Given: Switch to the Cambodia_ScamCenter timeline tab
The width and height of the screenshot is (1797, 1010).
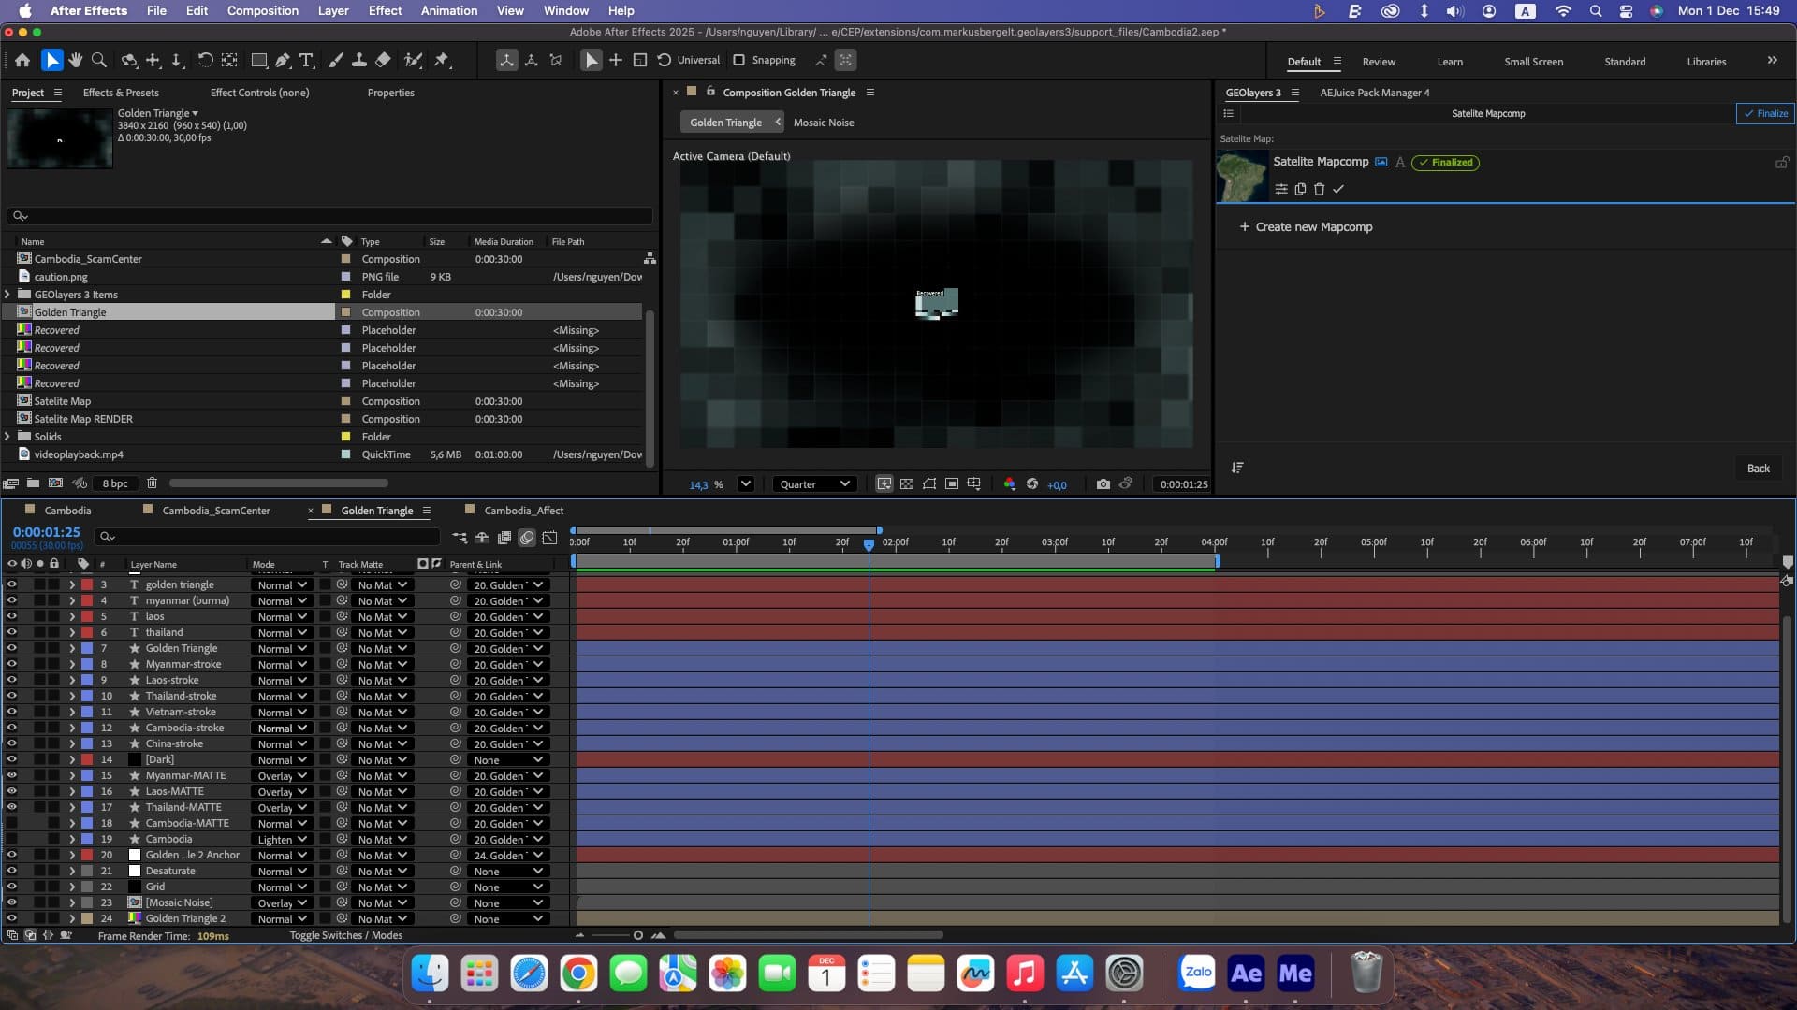Looking at the screenshot, I should (215, 511).
